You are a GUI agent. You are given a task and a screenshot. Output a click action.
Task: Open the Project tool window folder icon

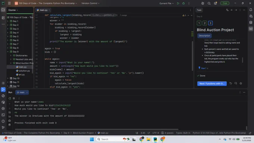3,10
